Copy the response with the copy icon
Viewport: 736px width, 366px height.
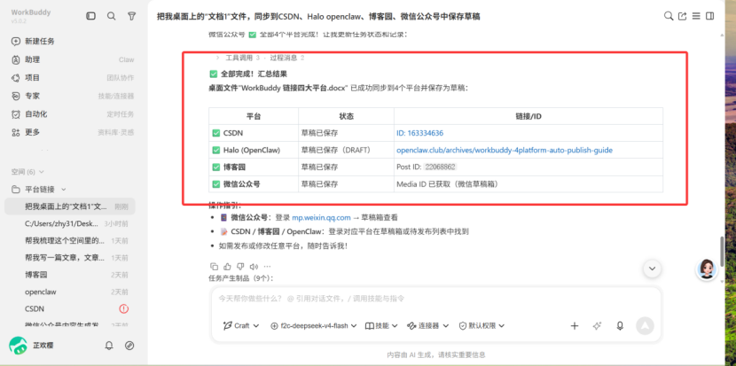214,267
